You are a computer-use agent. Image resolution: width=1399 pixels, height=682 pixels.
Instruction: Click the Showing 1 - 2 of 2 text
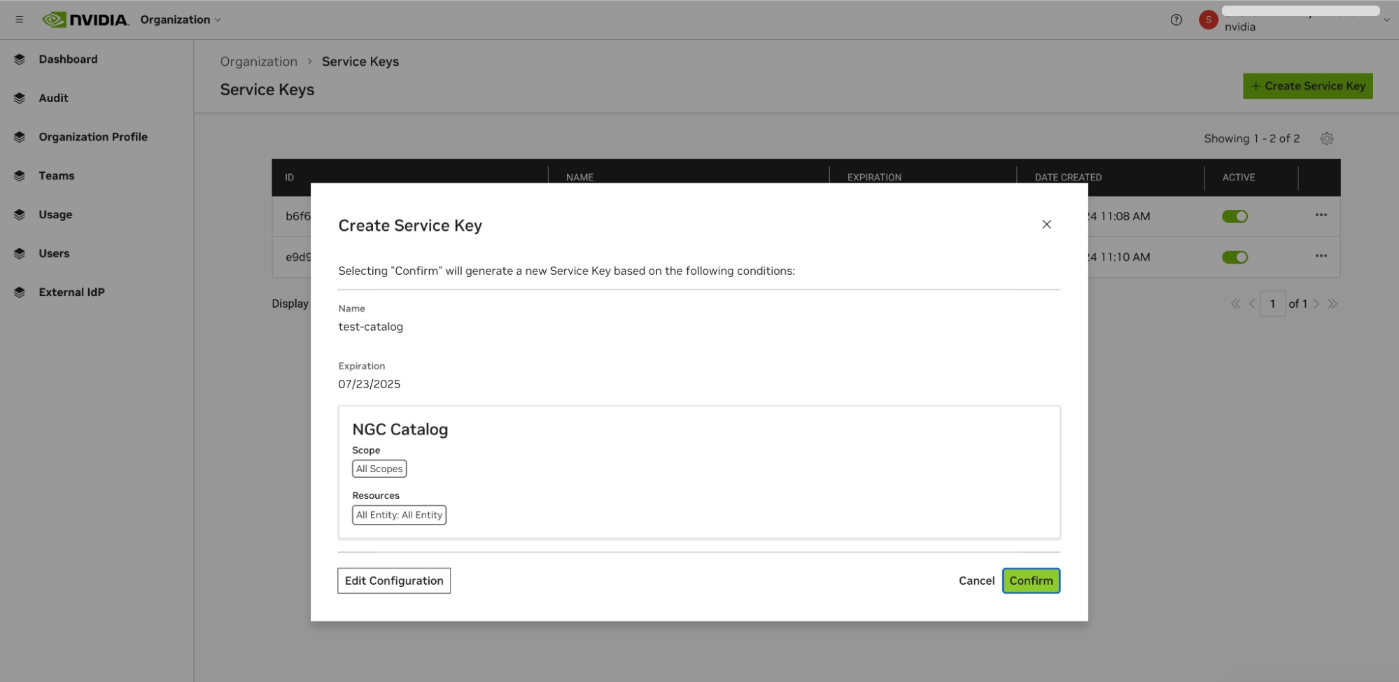click(1251, 138)
